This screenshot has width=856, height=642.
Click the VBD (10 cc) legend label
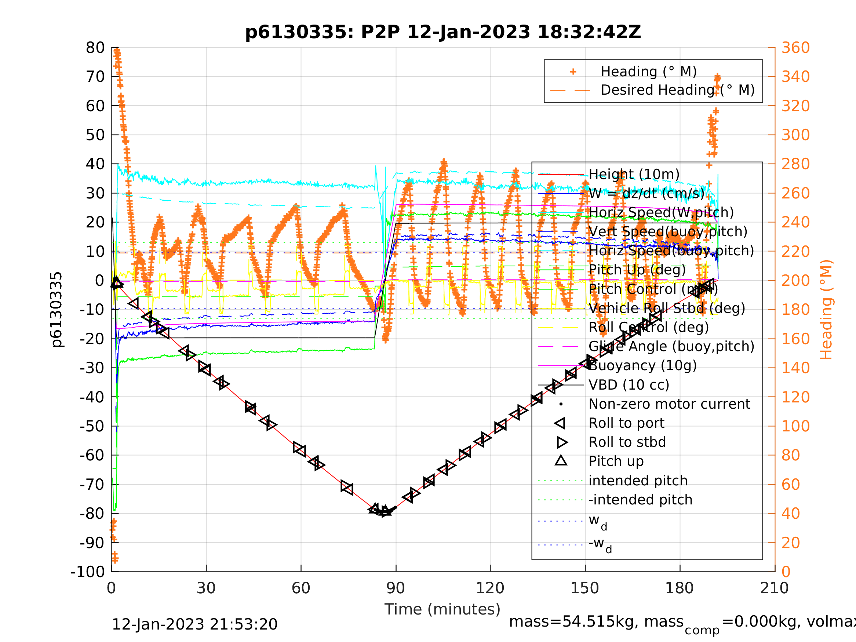pyautogui.click(x=629, y=385)
